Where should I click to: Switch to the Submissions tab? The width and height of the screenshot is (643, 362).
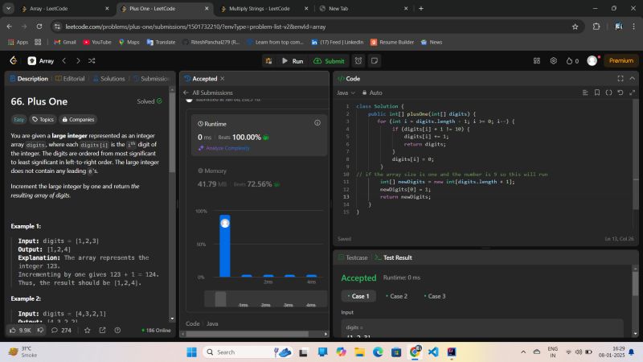pyautogui.click(x=151, y=78)
